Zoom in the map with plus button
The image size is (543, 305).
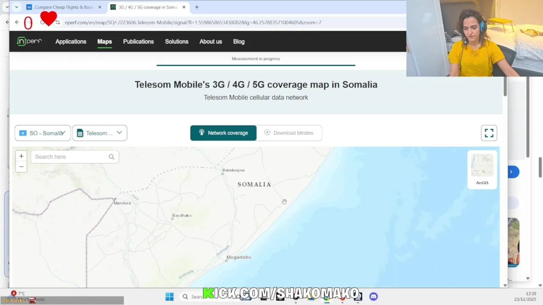pyautogui.click(x=21, y=156)
